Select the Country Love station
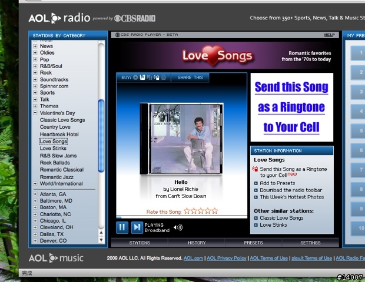This screenshot has height=282, width=365. click(x=55, y=127)
